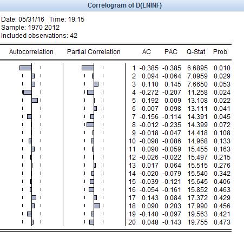Click the lag 1 partial correlation bar
This screenshot has width=244, height=244.
point(88,68)
